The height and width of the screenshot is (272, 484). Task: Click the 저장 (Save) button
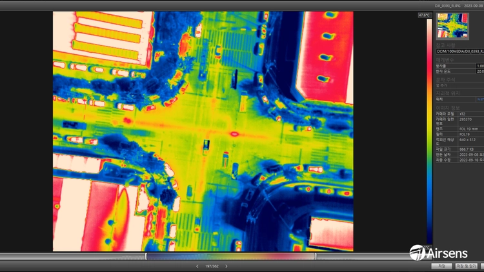point(441,266)
